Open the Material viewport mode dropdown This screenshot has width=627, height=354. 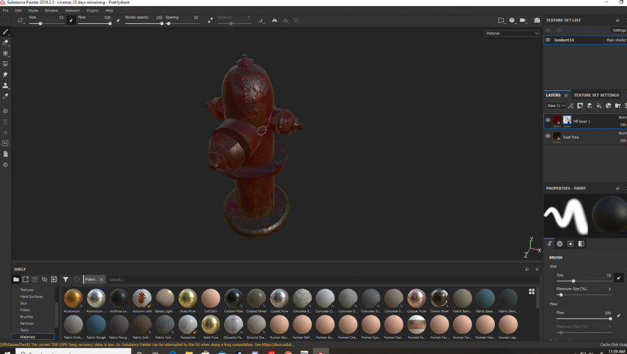[x=512, y=34]
